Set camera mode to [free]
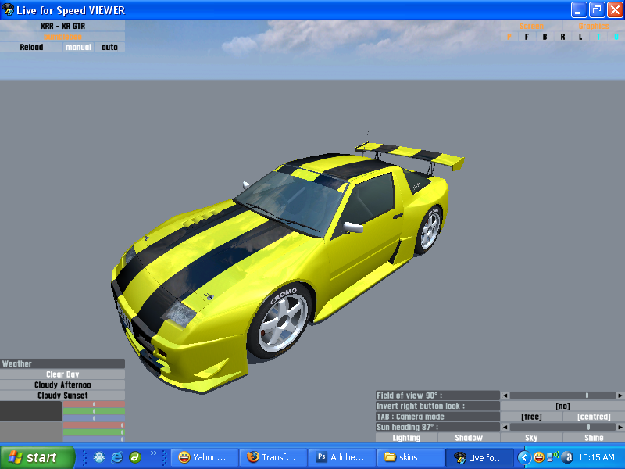The height and width of the screenshot is (469, 625). click(531, 417)
